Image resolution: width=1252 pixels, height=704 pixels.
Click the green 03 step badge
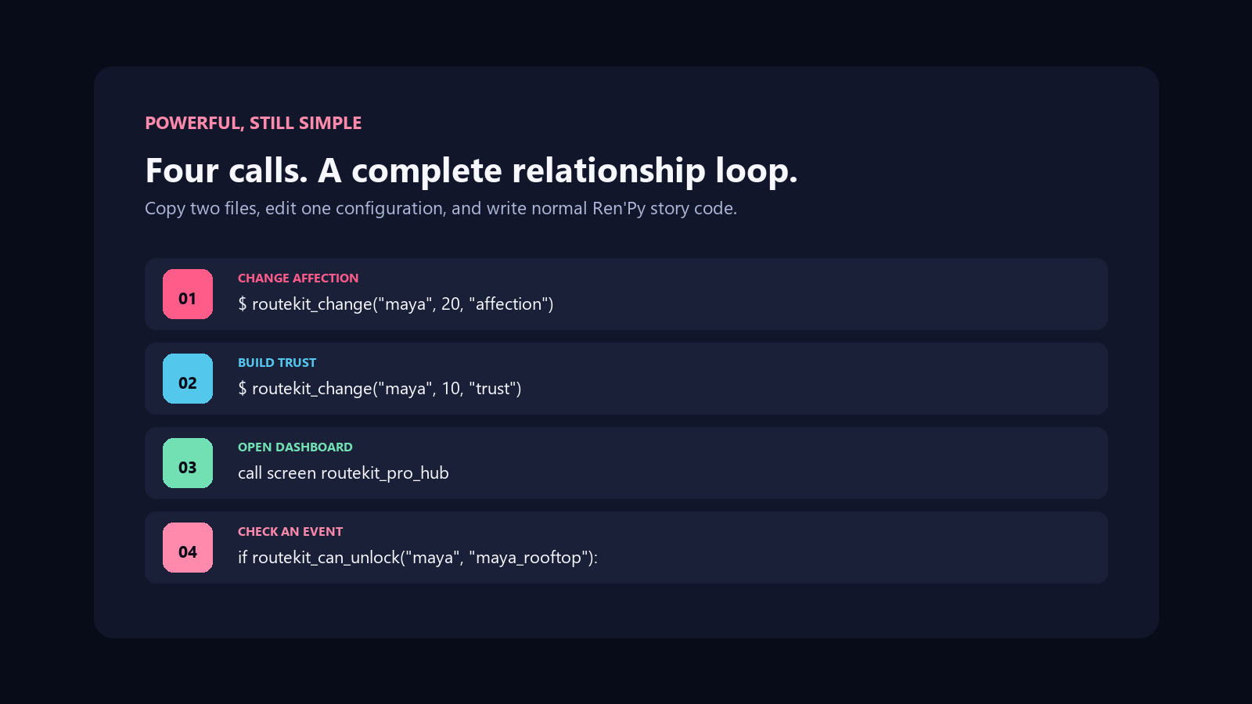click(x=188, y=463)
